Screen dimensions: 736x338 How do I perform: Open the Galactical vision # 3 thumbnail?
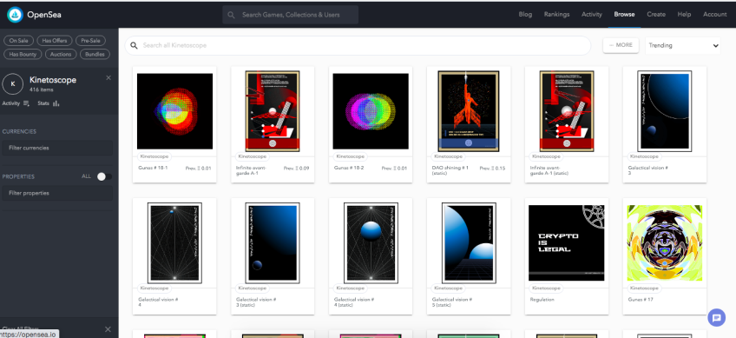pyautogui.click(x=665, y=111)
